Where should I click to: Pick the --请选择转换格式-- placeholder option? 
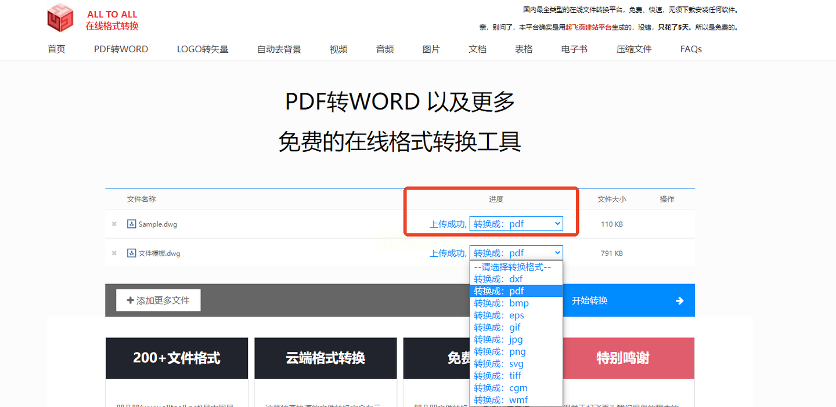click(516, 267)
